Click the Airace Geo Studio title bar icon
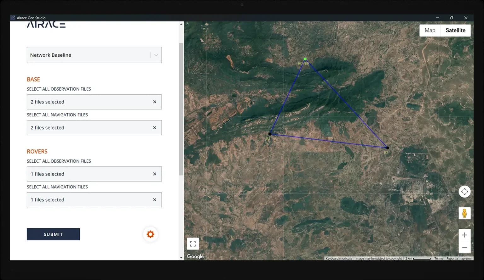The height and width of the screenshot is (280, 484). pyautogui.click(x=13, y=18)
